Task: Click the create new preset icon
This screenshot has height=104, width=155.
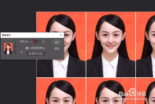Action: click(21, 52)
